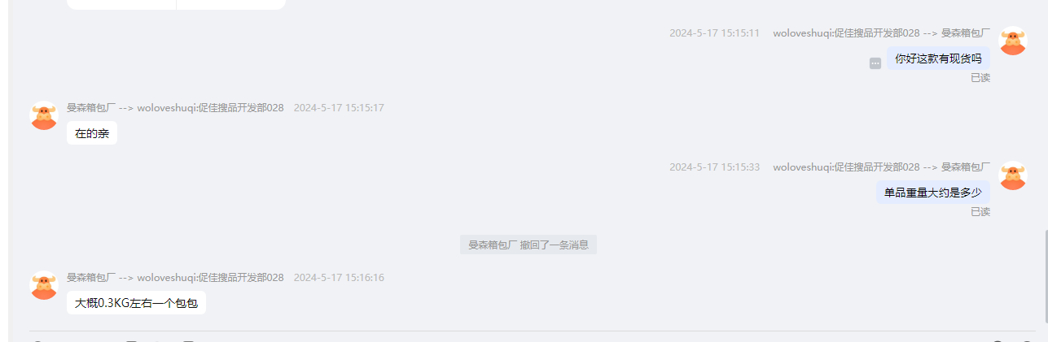Screen dimensions: 1048x342
Task: Click seller avatar beside 大概0.3KG reply
Action: pyautogui.click(x=44, y=285)
